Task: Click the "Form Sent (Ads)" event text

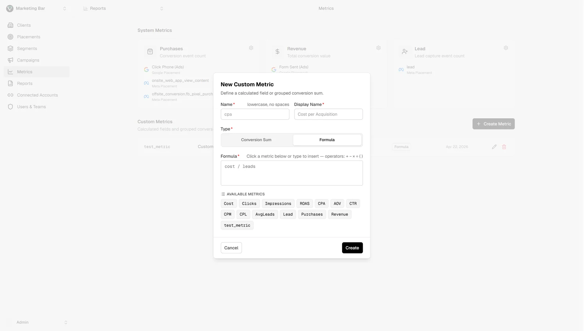Action: (x=294, y=67)
